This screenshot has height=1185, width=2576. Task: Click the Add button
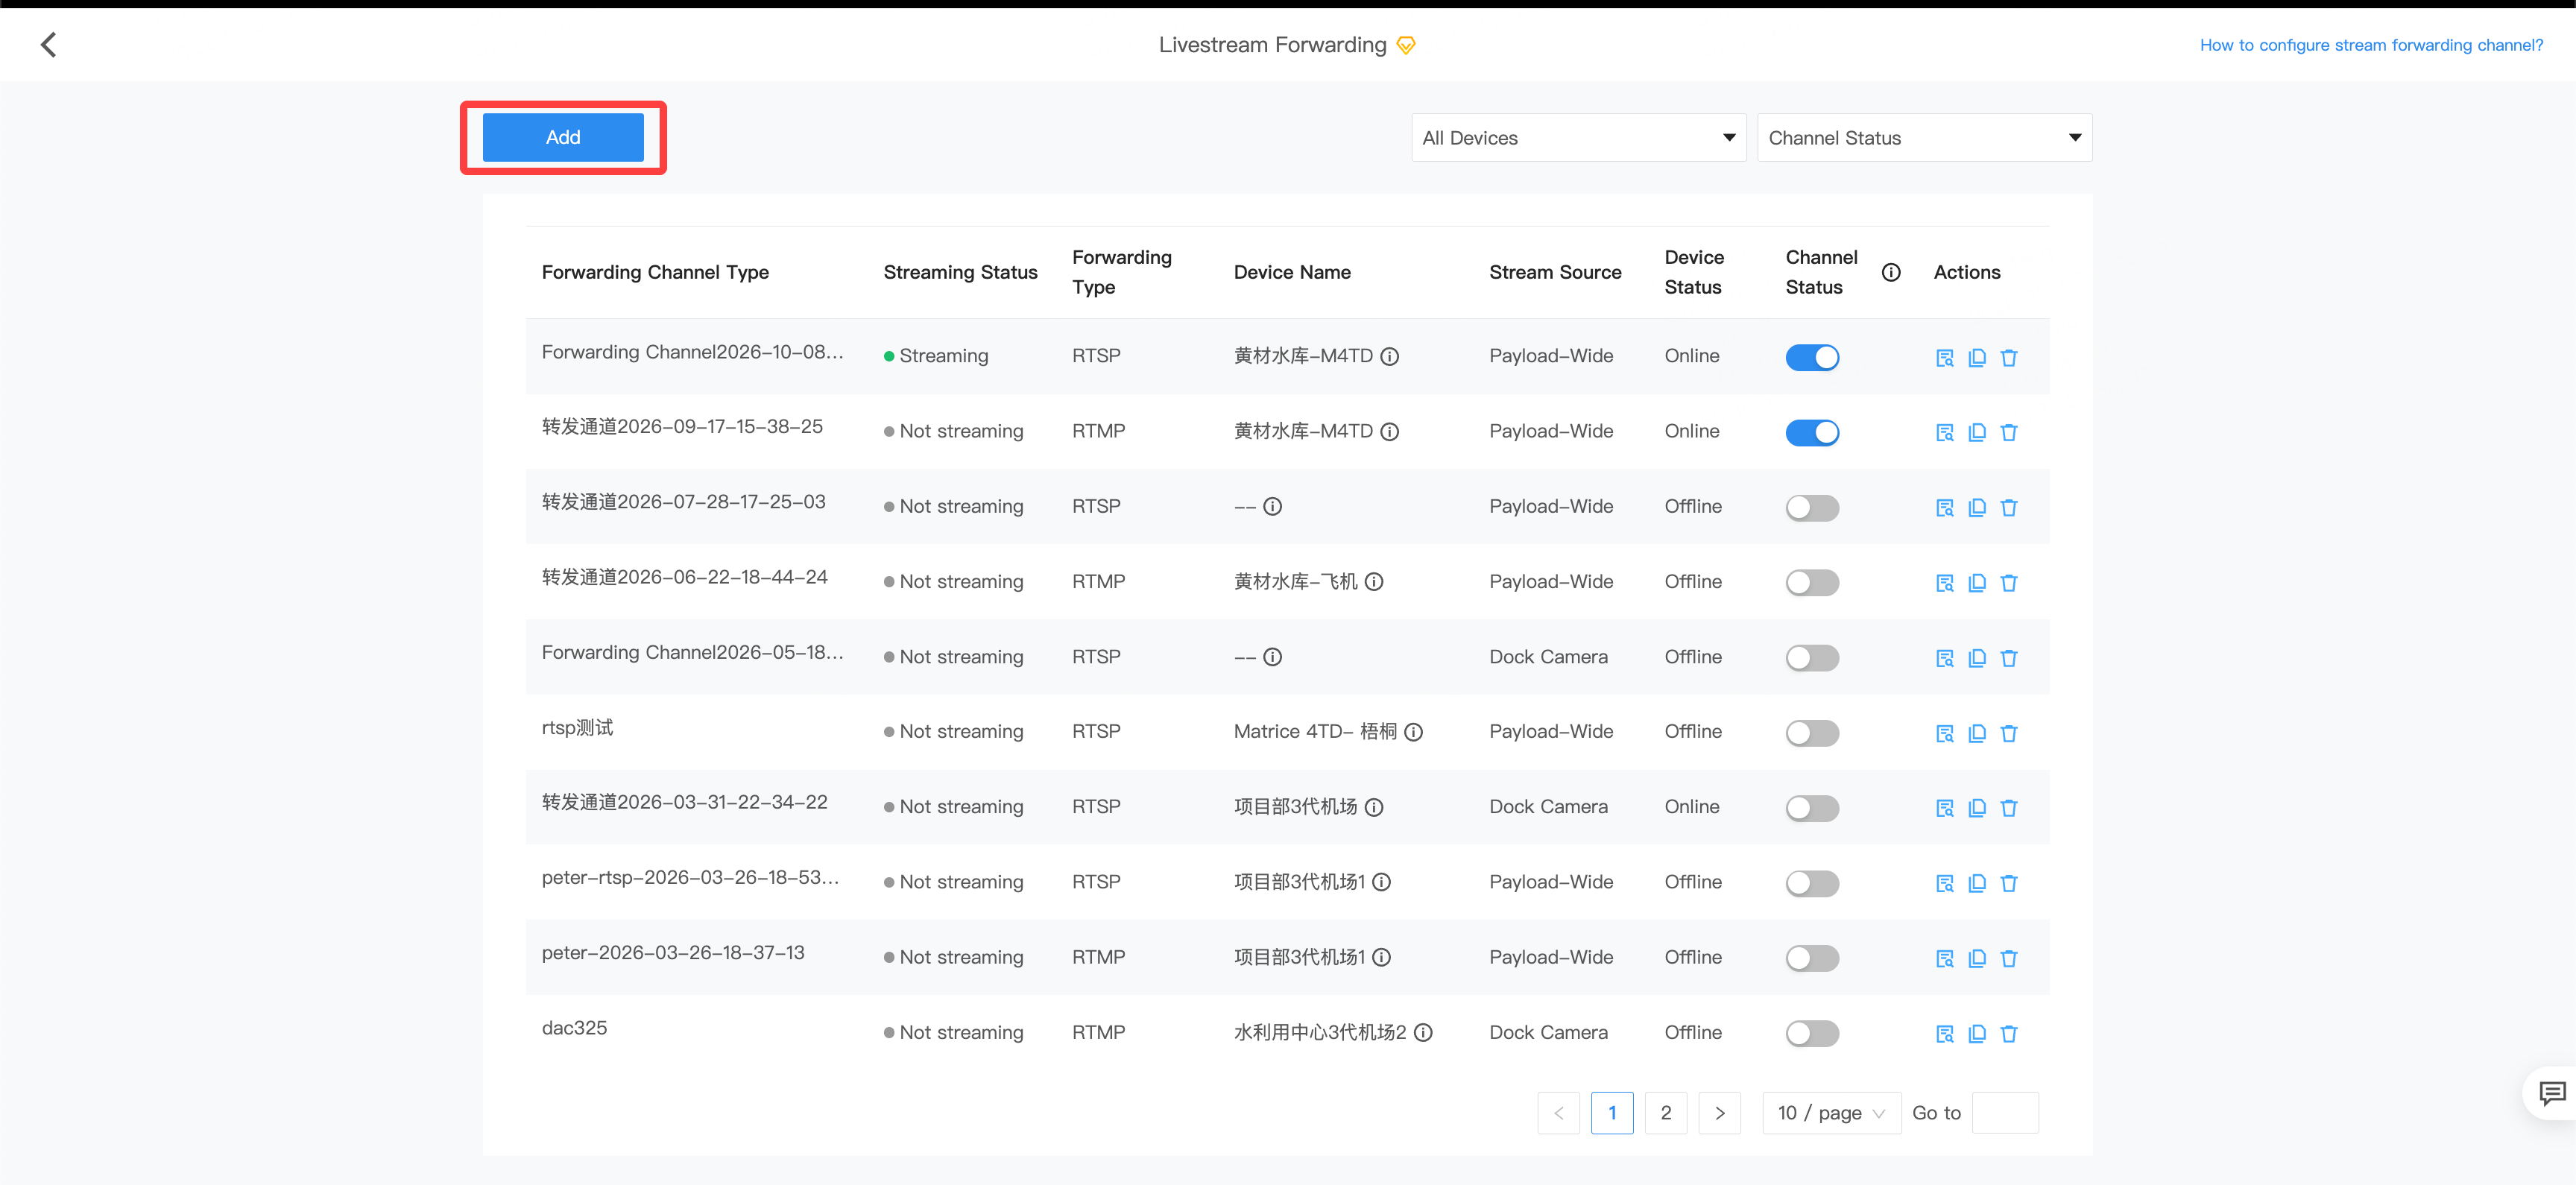pyautogui.click(x=563, y=137)
